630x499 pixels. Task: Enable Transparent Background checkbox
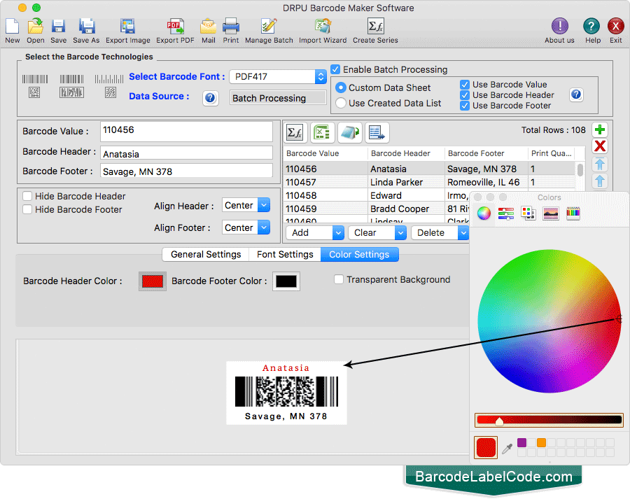click(339, 279)
